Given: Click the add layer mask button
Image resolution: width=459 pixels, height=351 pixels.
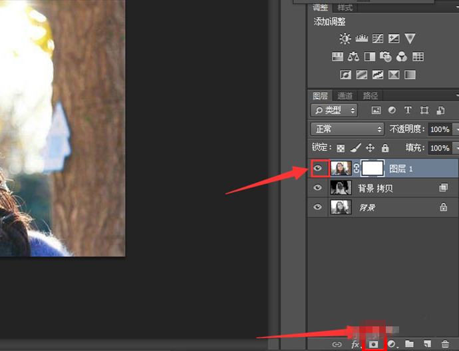Looking at the screenshot, I should (374, 344).
